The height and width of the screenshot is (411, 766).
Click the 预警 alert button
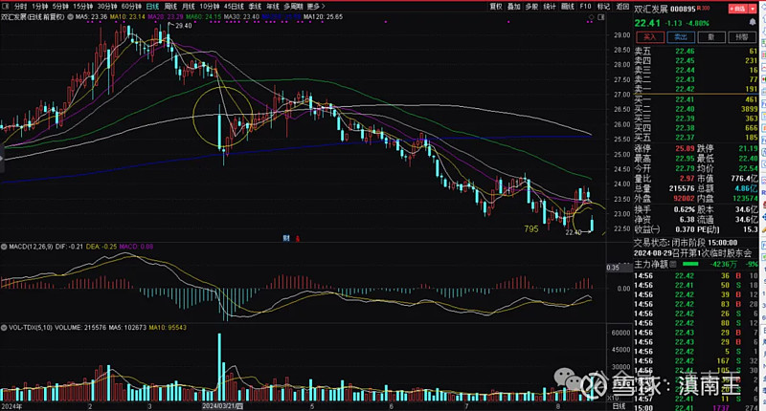(741, 37)
